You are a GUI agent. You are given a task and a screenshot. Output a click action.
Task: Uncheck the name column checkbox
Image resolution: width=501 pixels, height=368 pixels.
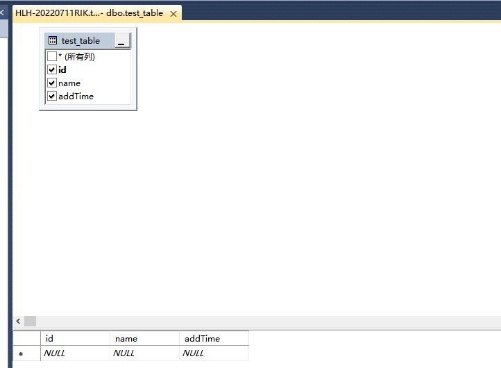52,83
